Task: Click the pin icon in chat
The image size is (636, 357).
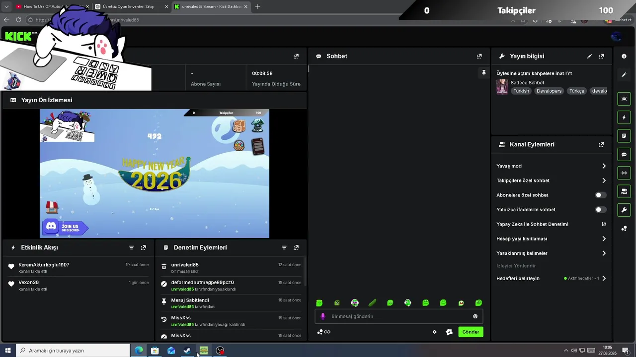Action: click(x=483, y=73)
